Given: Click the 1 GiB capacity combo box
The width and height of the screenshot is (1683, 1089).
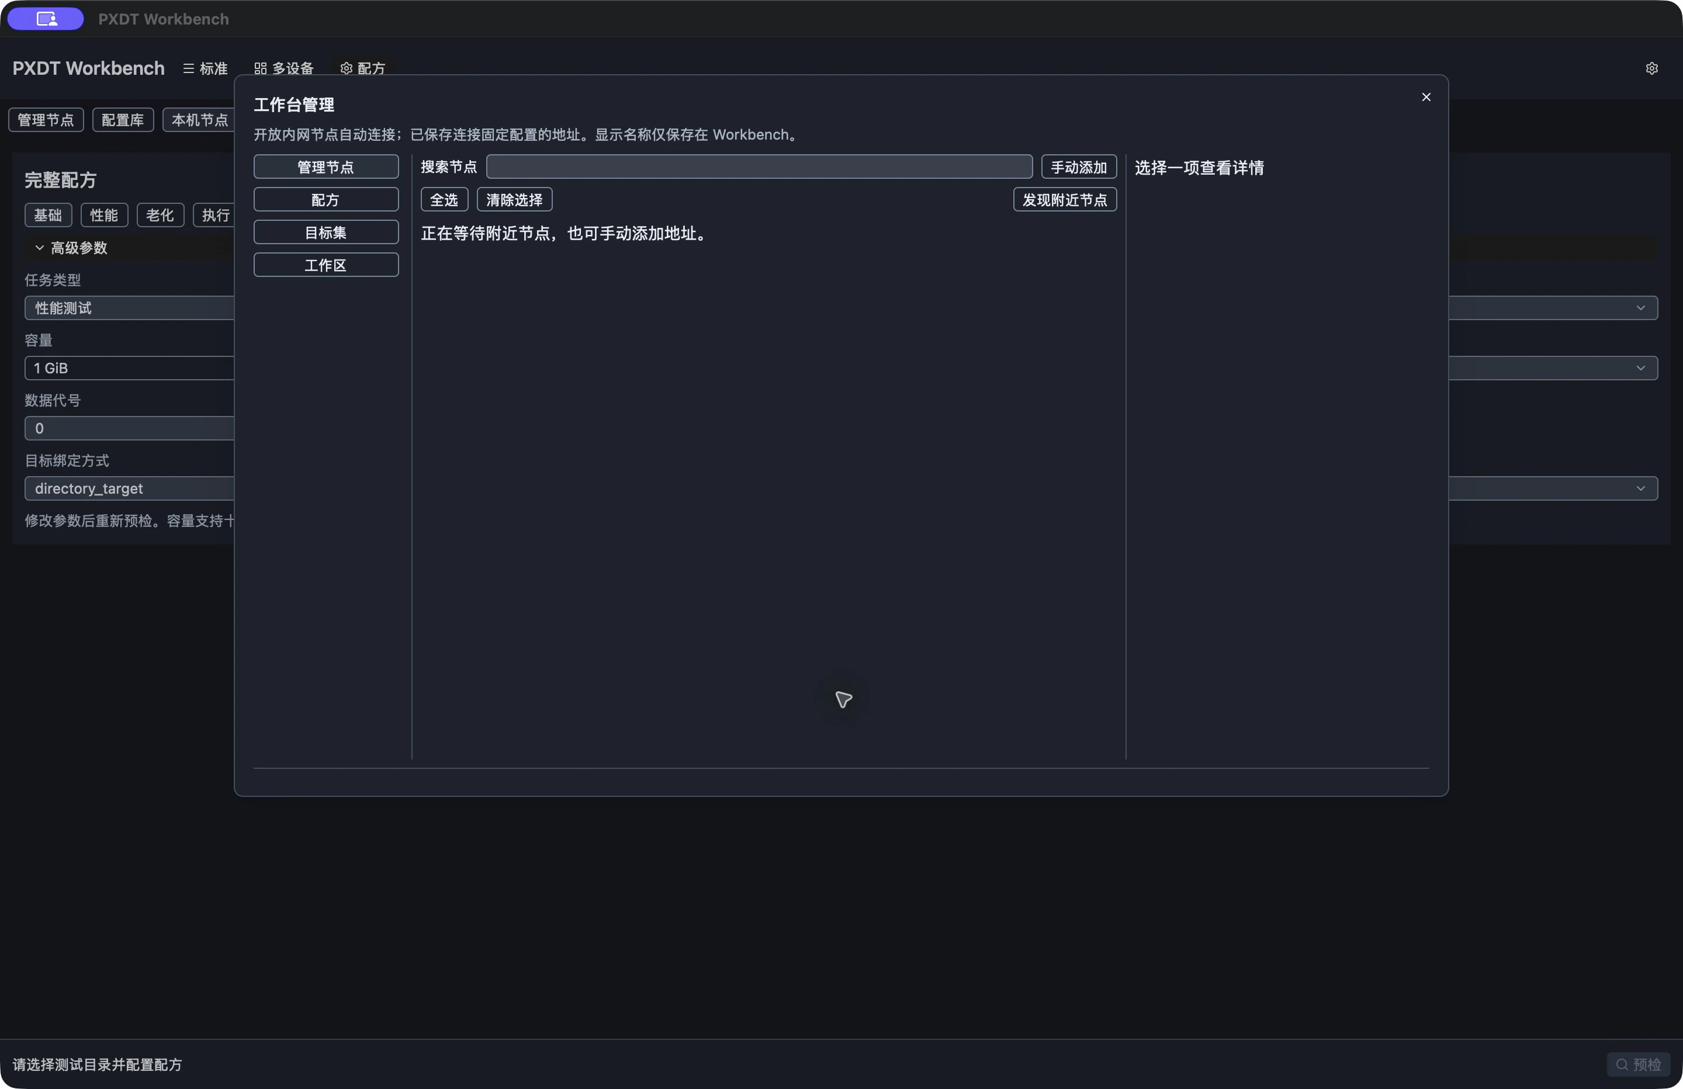Looking at the screenshot, I should [130, 367].
